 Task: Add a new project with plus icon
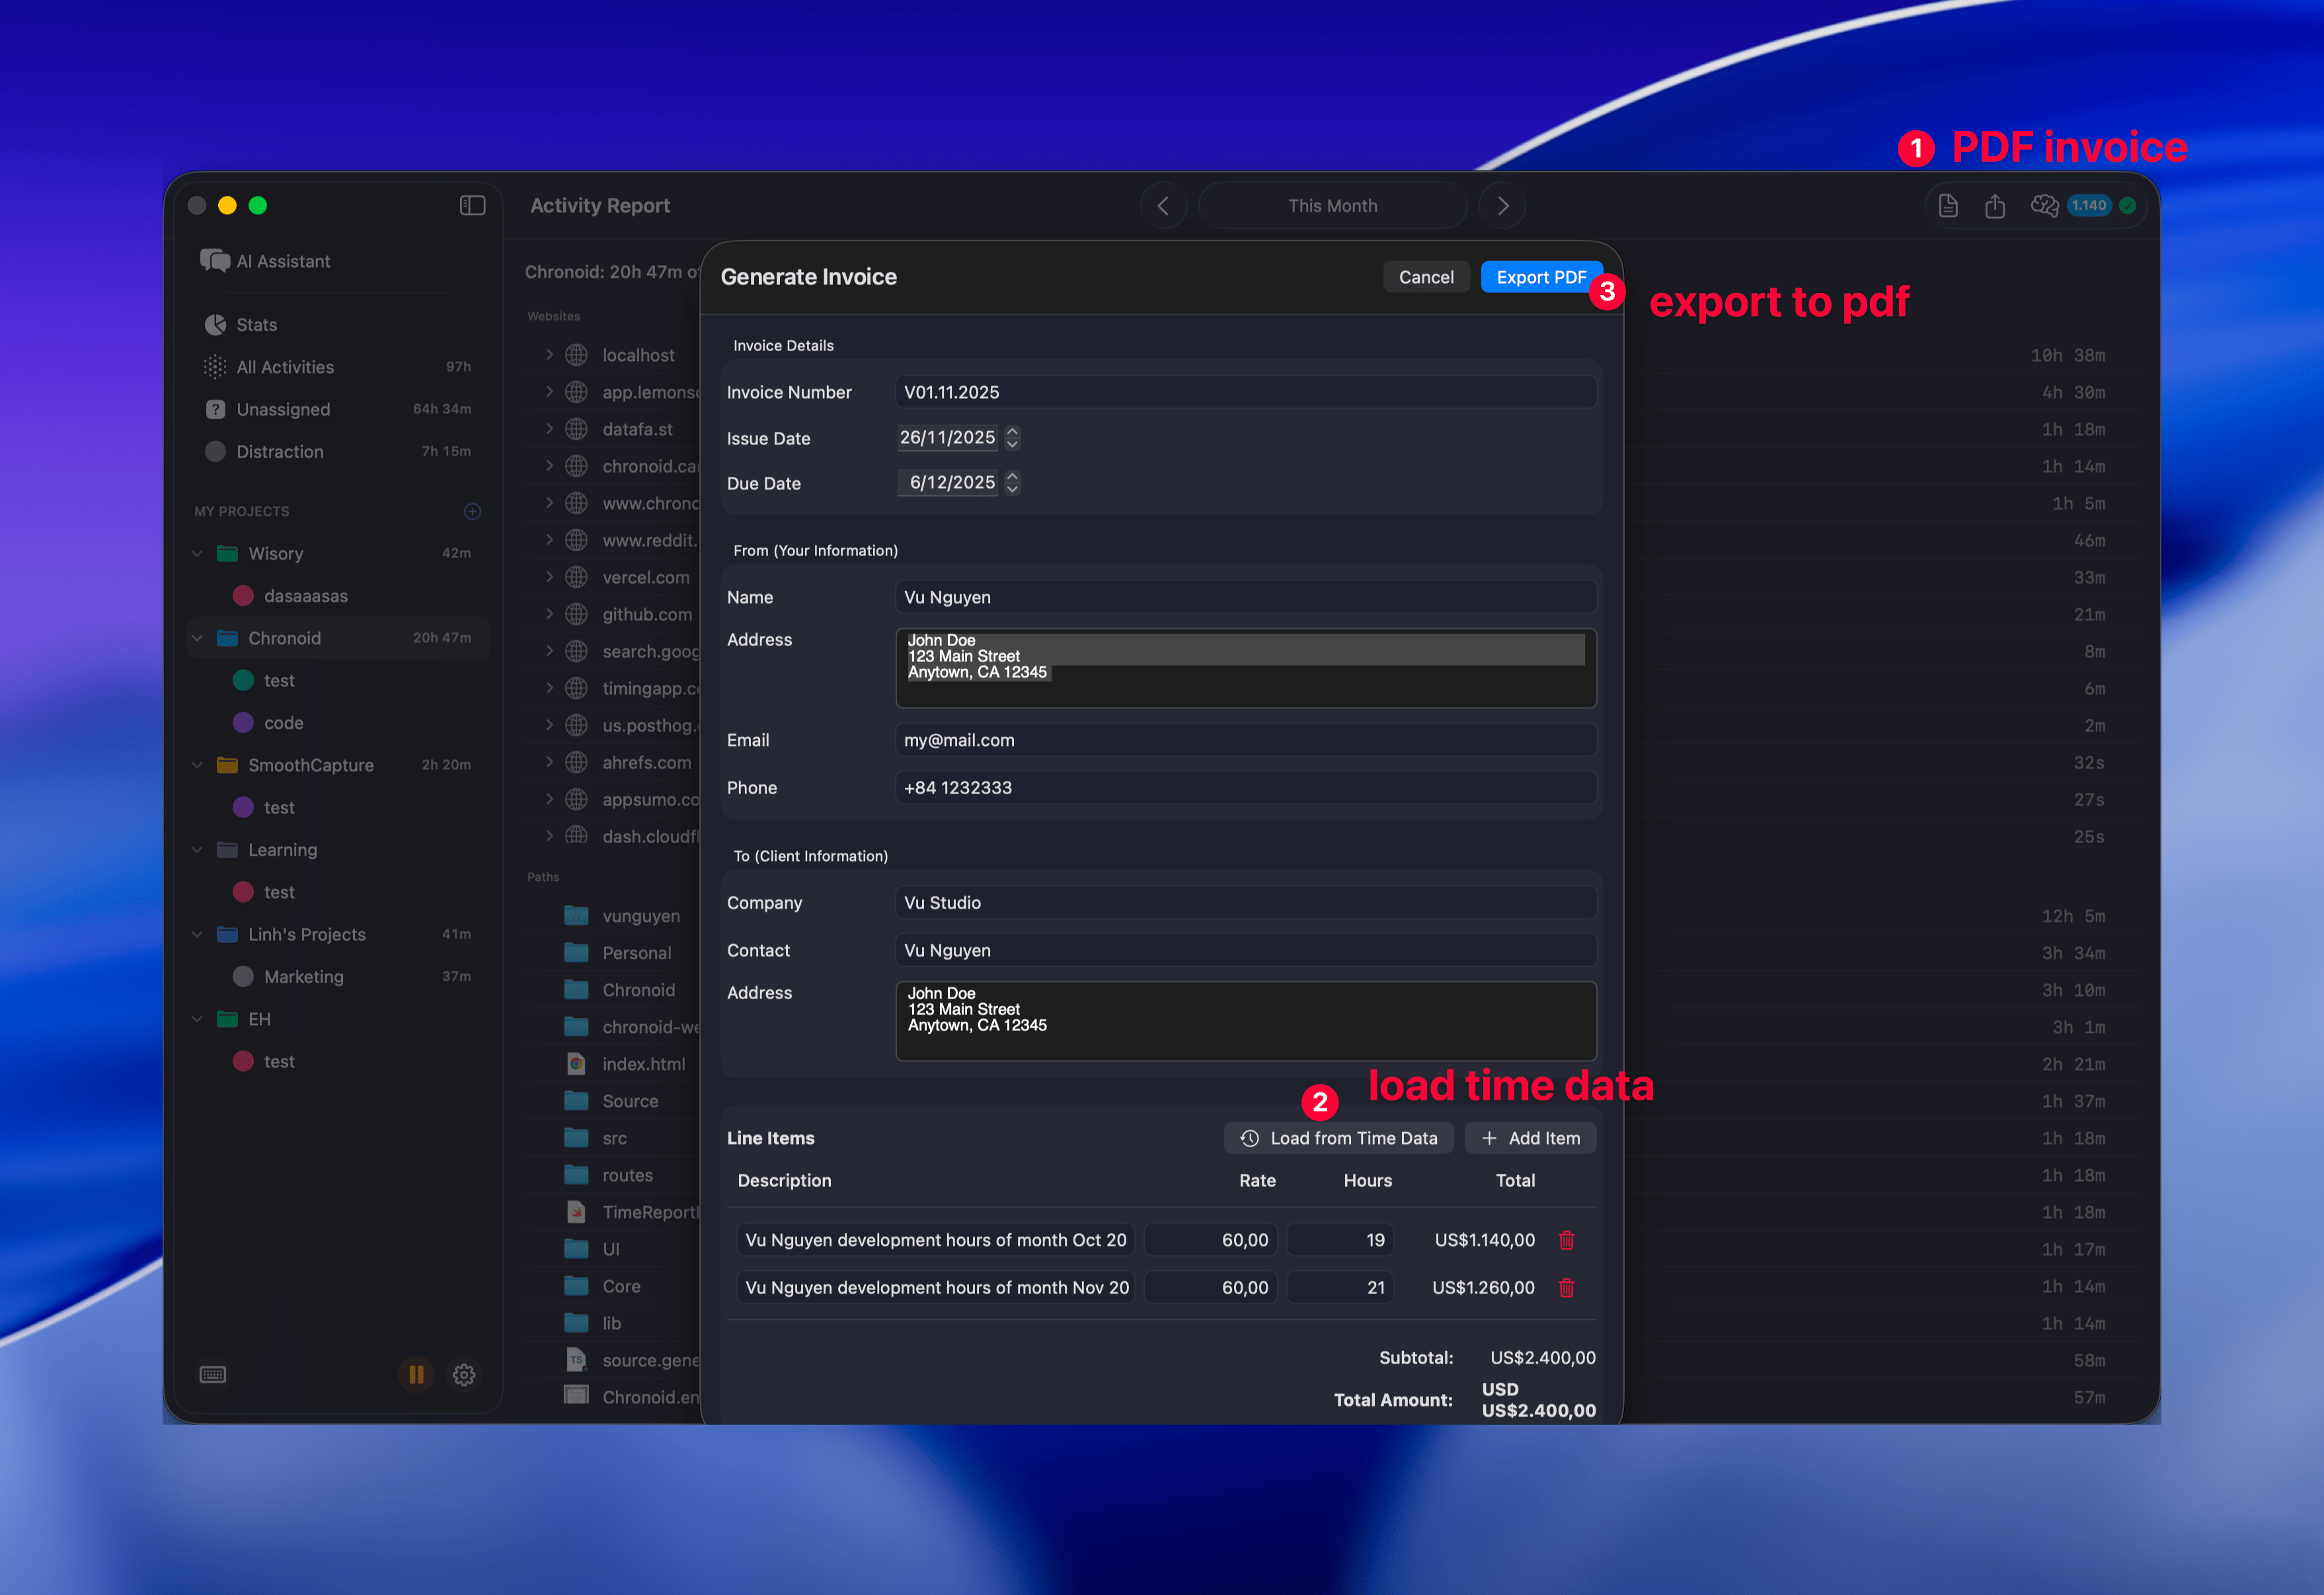(x=473, y=511)
